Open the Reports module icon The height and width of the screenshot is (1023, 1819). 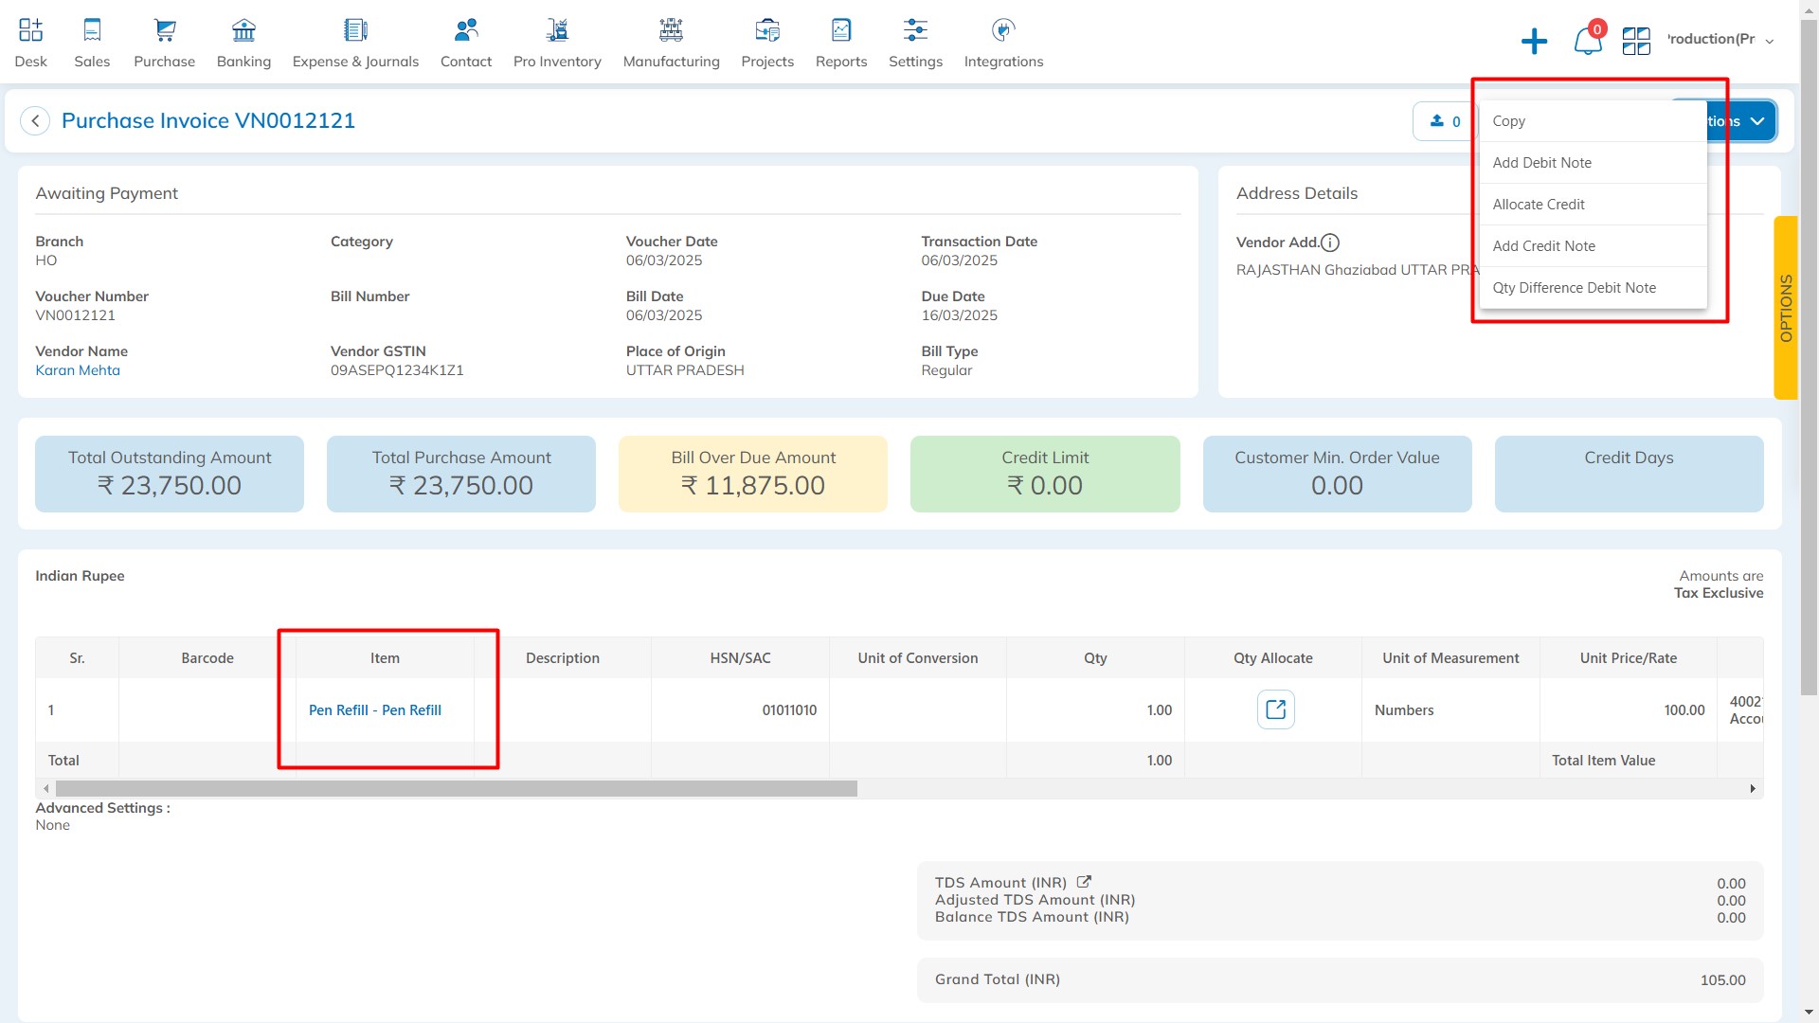(x=841, y=30)
